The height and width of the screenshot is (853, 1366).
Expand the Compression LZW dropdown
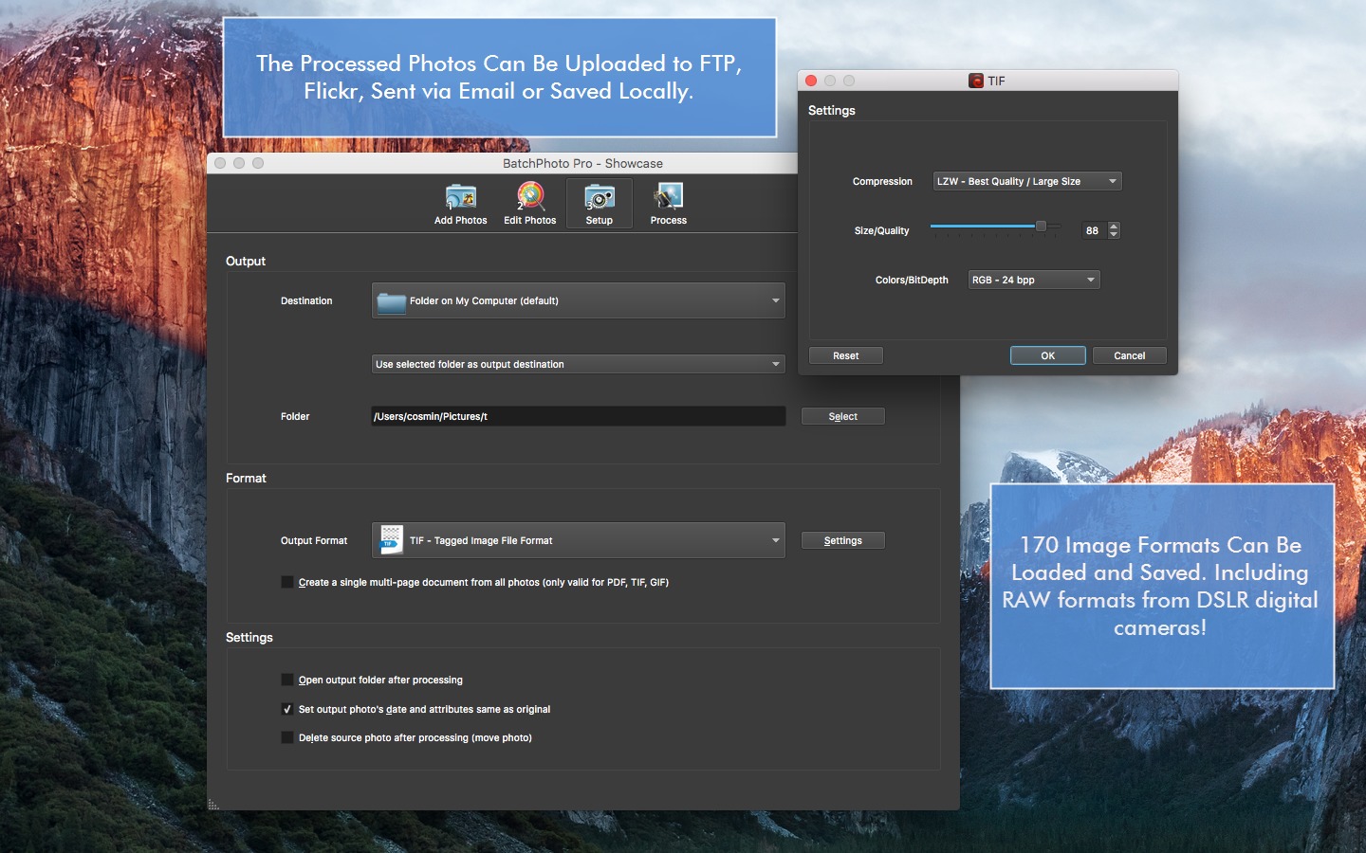1026,182
